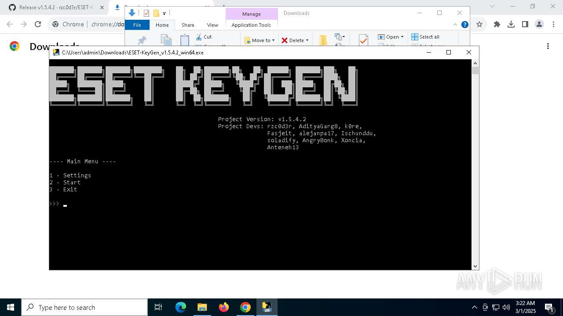Click the '2 - Start' menu line

65,183
